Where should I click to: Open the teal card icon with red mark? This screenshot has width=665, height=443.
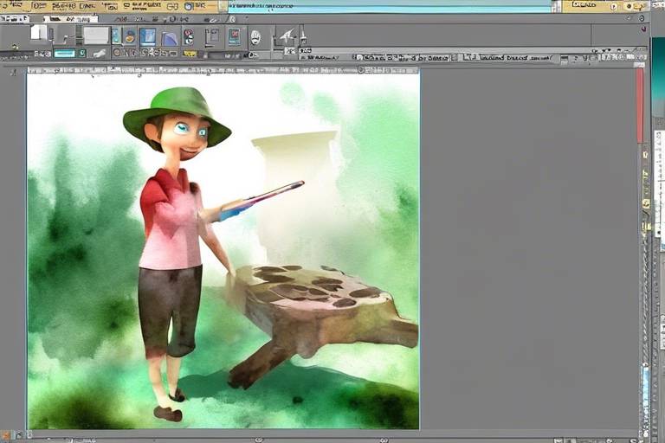234,36
